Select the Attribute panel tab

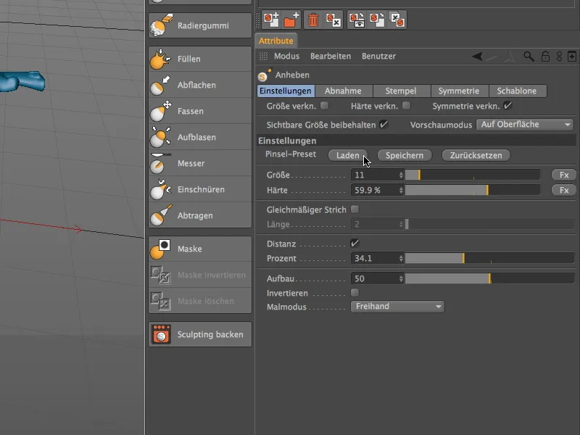pos(276,41)
